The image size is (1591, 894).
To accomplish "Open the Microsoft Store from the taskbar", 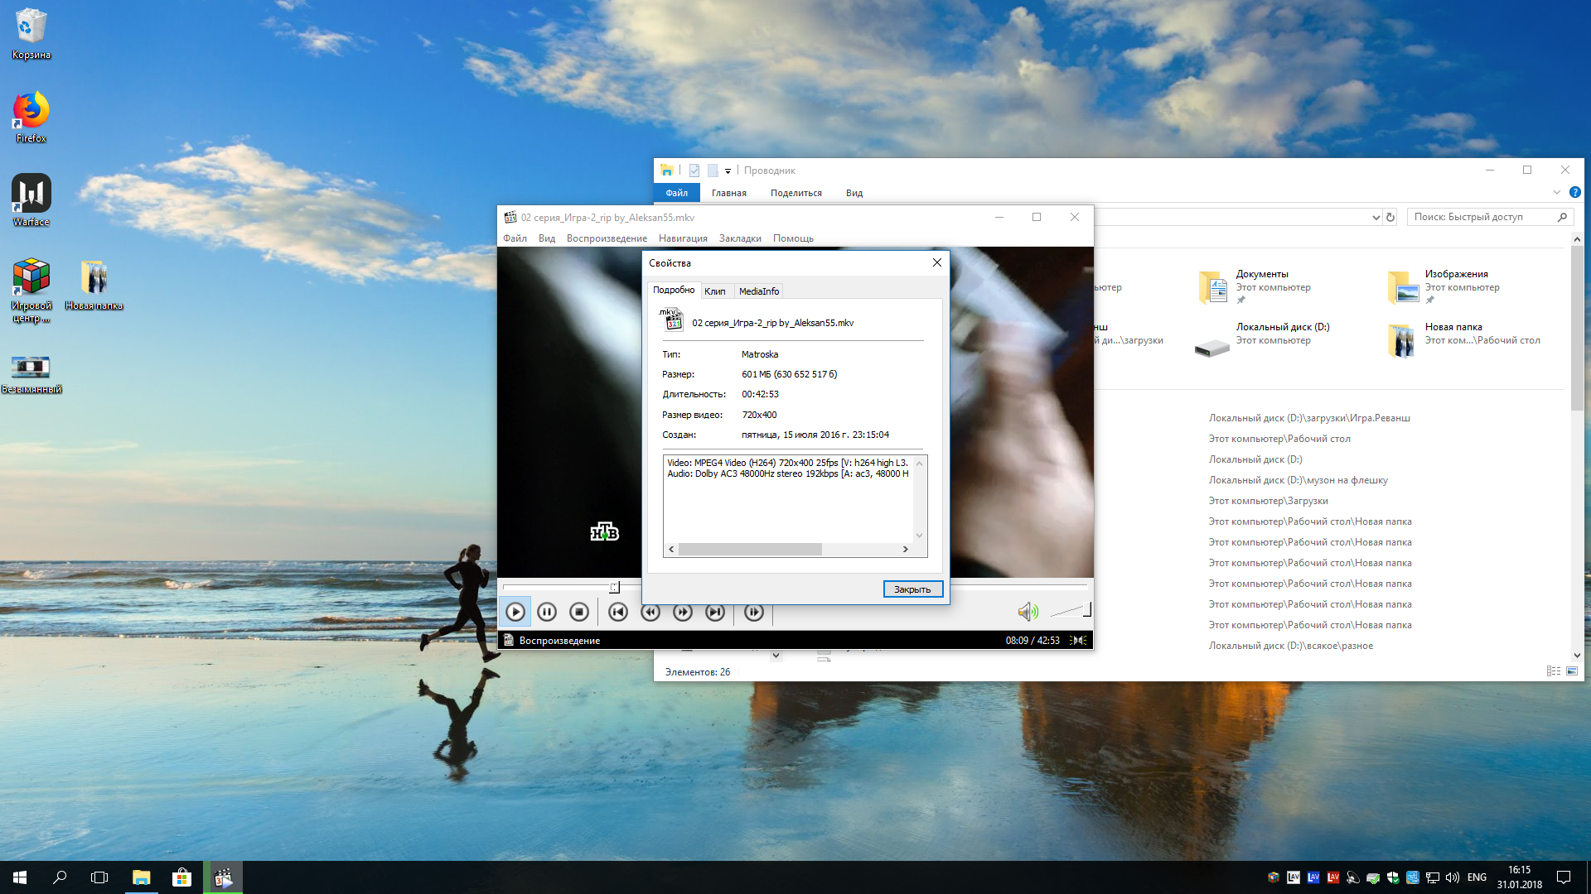I will (x=181, y=877).
